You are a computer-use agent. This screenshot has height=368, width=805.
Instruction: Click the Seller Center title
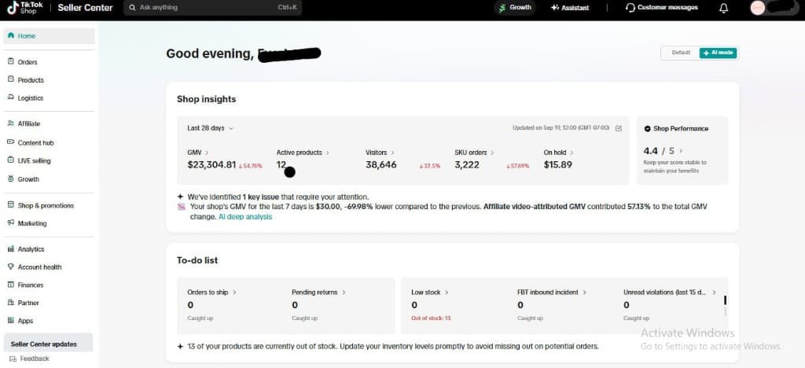pyautogui.click(x=85, y=8)
